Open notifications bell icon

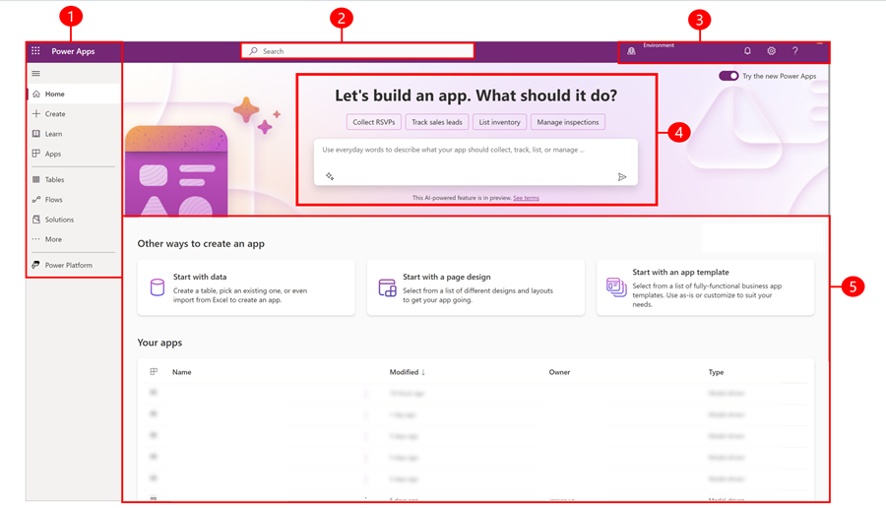[747, 51]
